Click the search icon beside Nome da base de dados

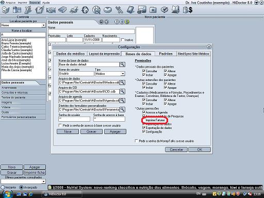[x=122, y=64]
